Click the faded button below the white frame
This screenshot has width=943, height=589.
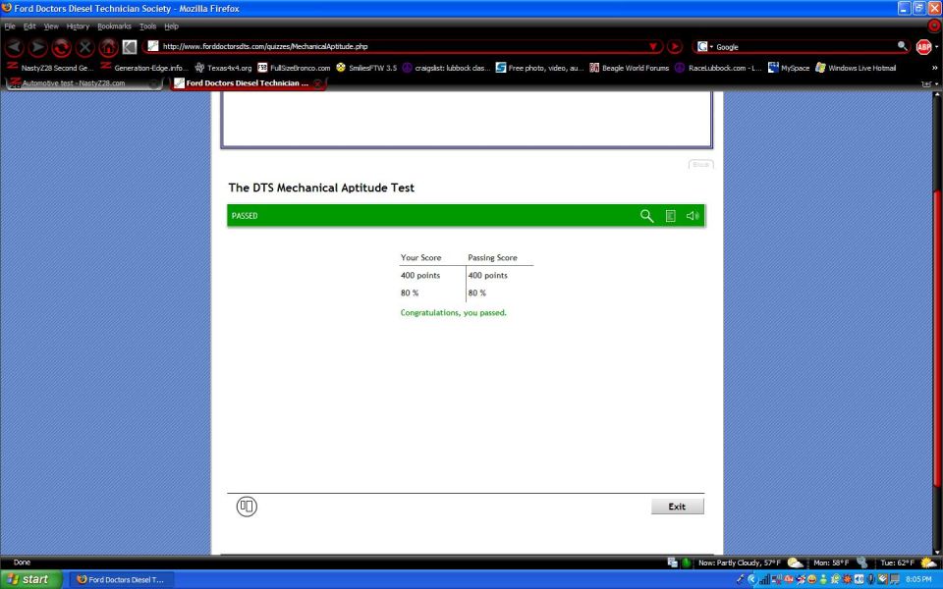[x=700, y=164]
